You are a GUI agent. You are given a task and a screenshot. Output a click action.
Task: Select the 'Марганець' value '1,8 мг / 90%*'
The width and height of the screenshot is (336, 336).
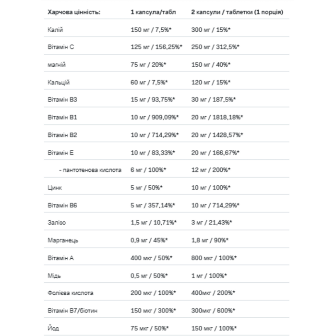[x=210, y=240]
